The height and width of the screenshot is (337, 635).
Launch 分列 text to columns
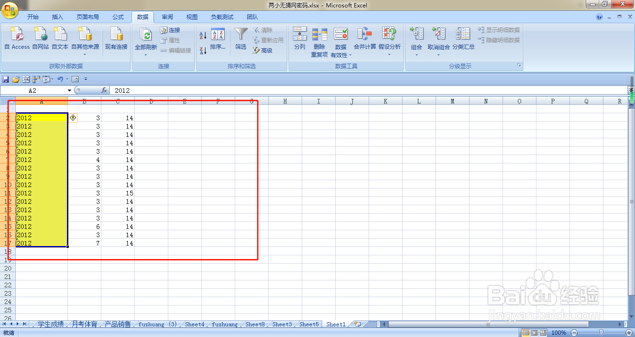point(300,38)
